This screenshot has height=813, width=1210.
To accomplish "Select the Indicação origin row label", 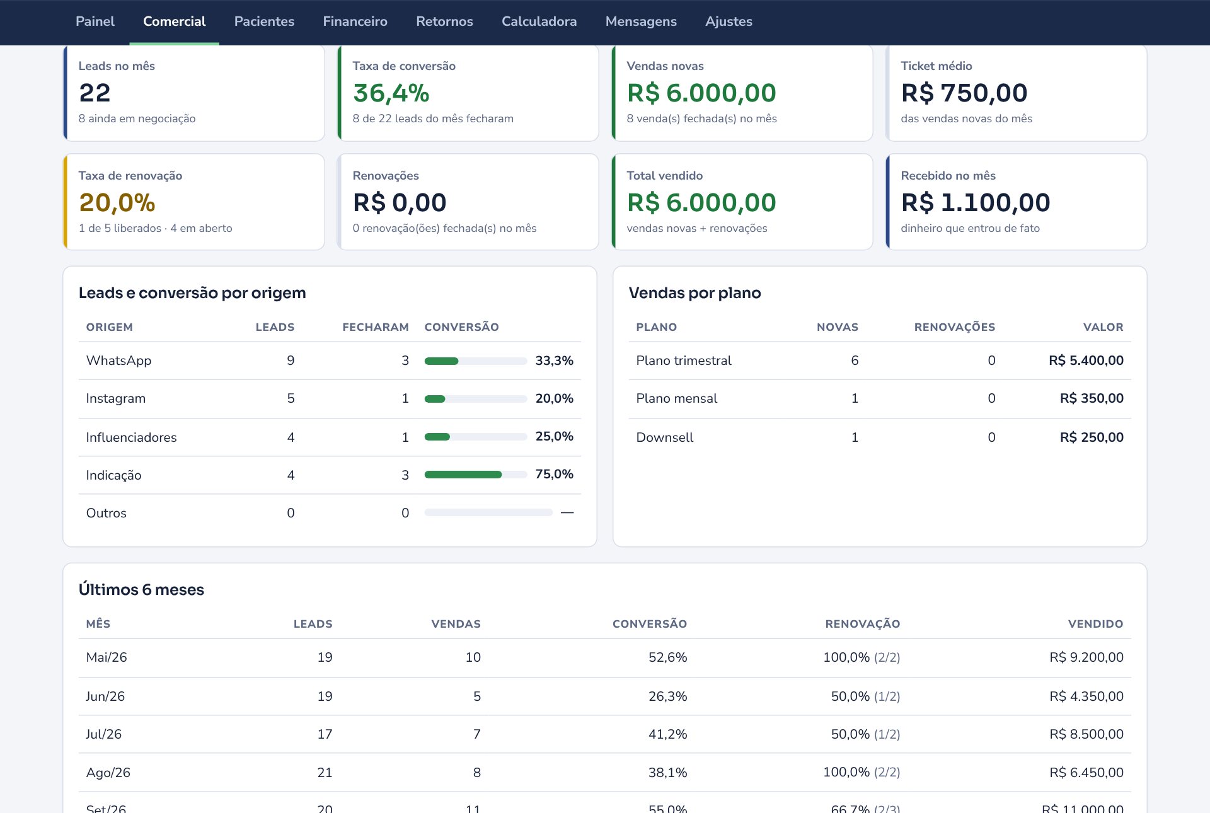I will click(x=113, y=475).
